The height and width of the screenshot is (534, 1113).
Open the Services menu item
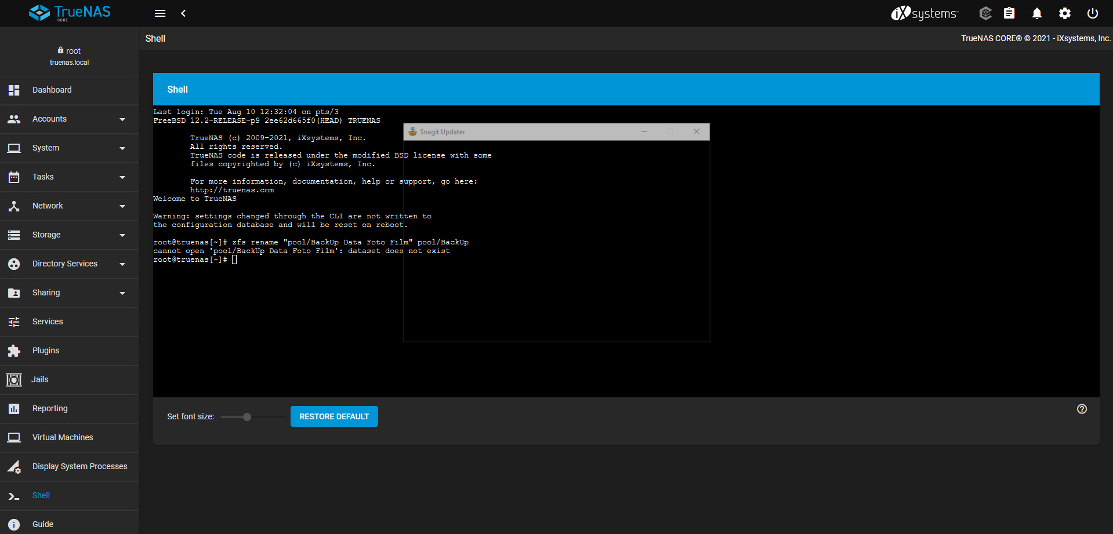[70, 321]
